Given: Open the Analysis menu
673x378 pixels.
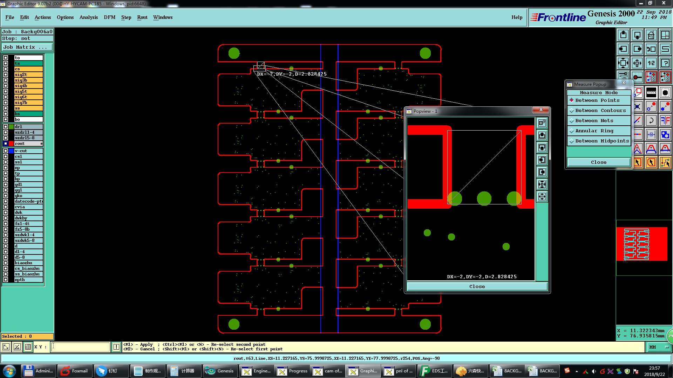Looking at the screenshot, I should pyautogui.click(x=88, y=17).
